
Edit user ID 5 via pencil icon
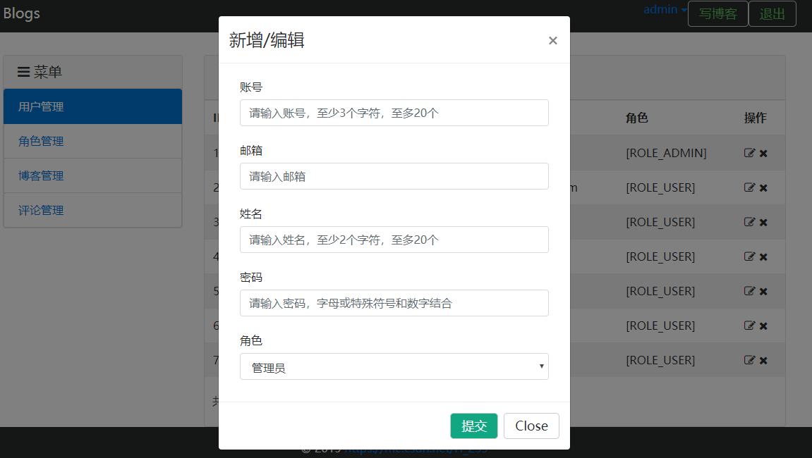coord(749,291)
